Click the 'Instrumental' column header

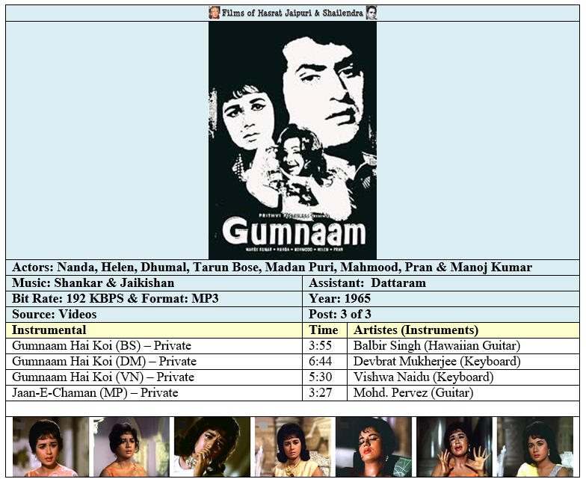[154, 330]
